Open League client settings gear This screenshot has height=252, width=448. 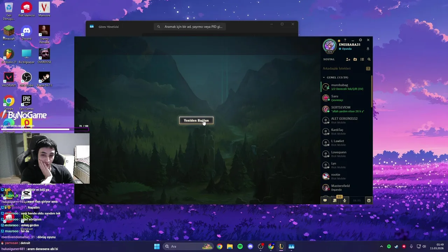[x=360, y=40]
